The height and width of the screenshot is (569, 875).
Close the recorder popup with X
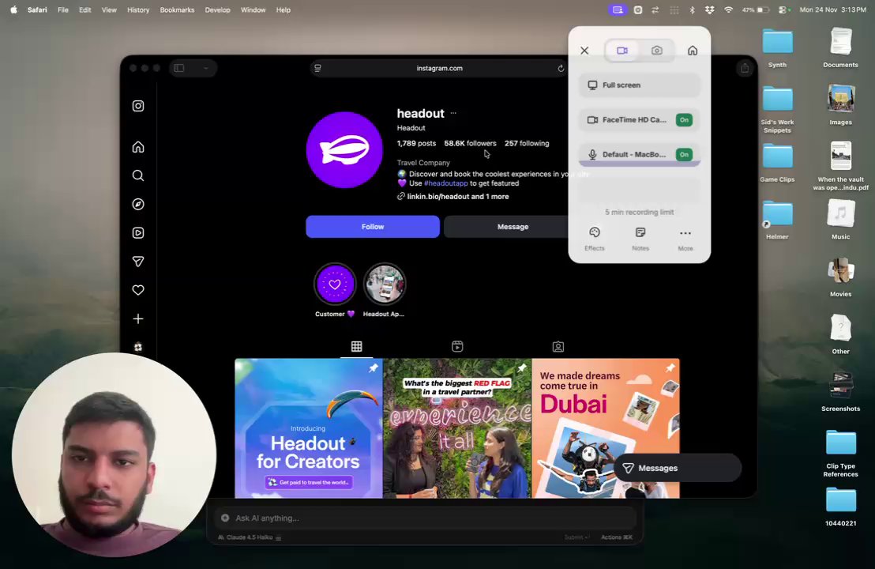point(584,51)
